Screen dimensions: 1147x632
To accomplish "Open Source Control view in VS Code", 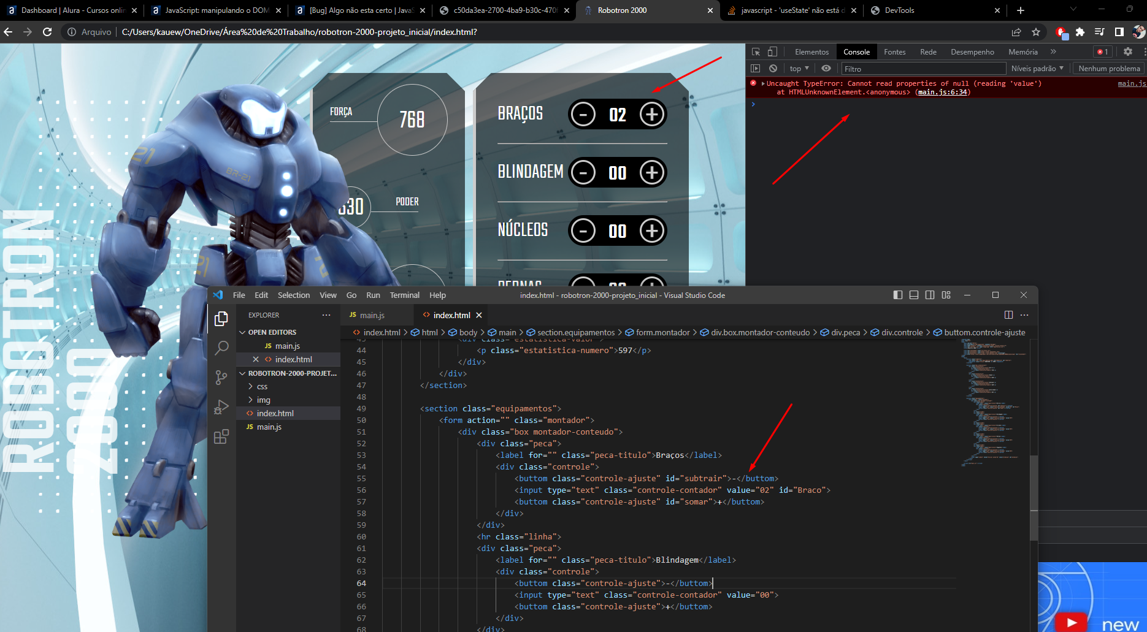I will [221, 378].
